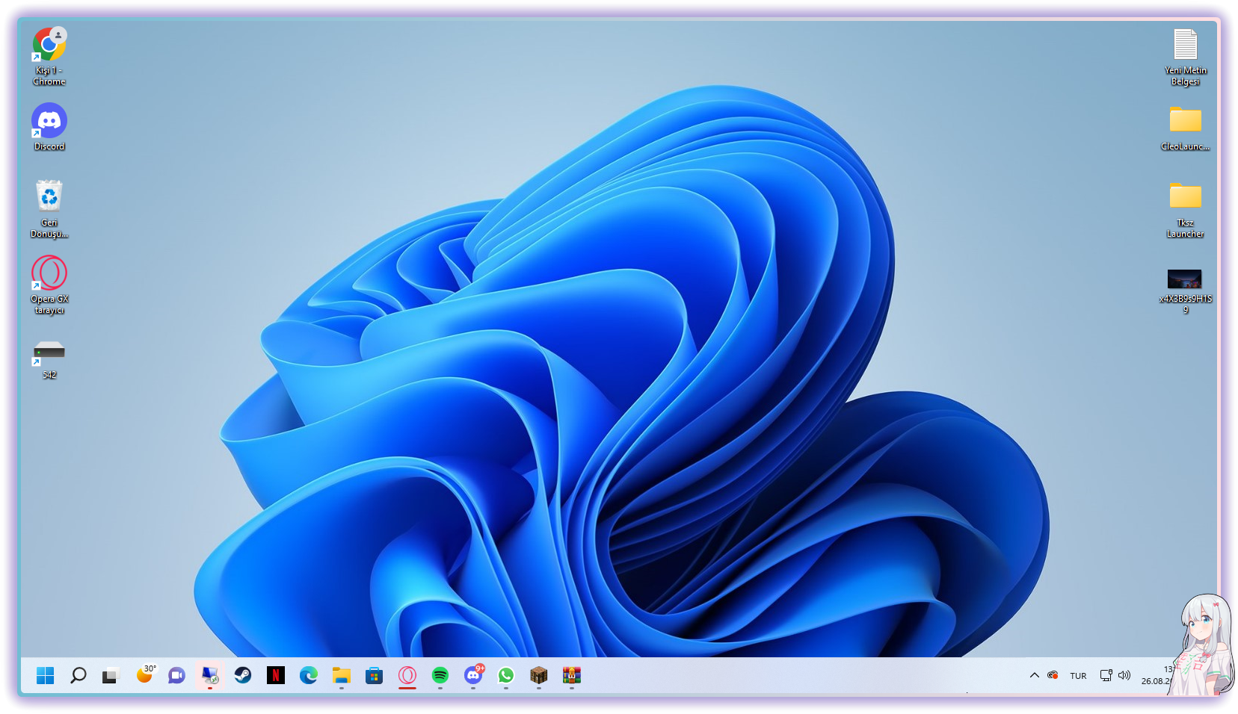1238x714 pixels.
Task: Open Microsoft Store from the taskbar
Action: click(375, 676)
